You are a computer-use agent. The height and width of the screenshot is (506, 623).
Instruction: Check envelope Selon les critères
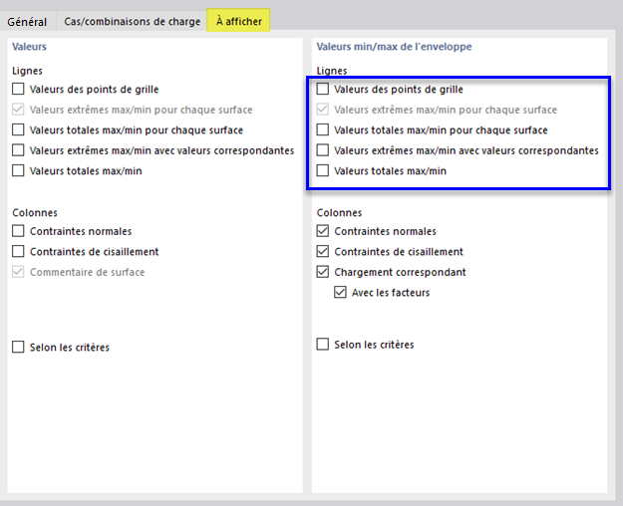(323, 344)
